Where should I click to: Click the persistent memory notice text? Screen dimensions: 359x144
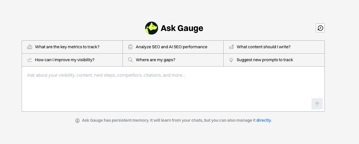169,120
